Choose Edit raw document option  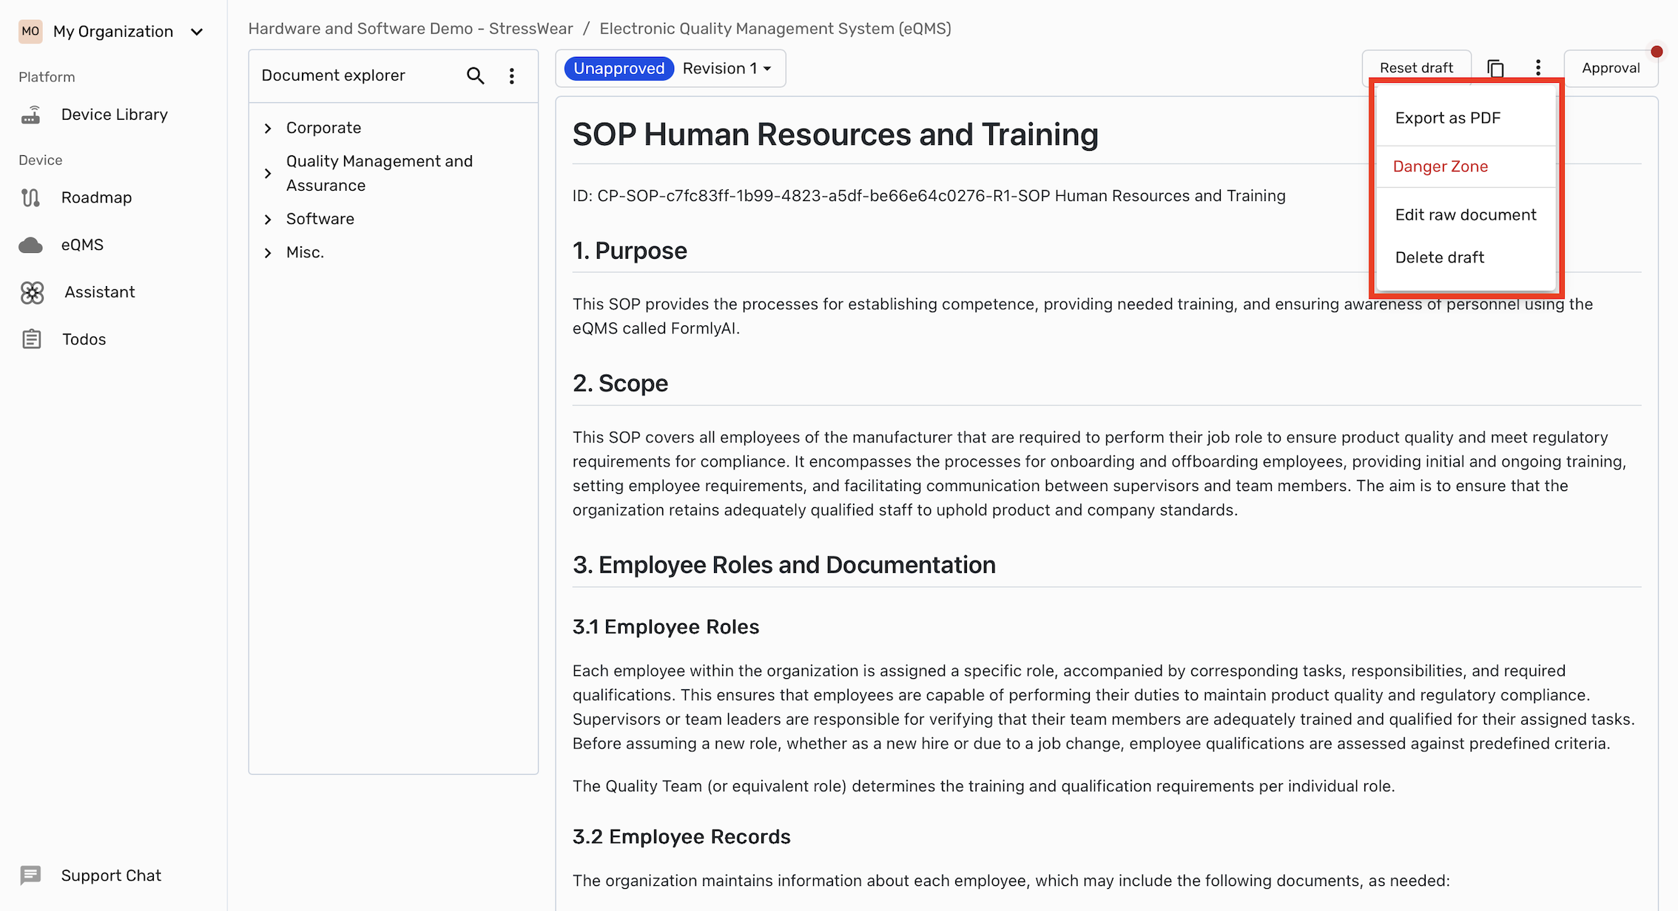click(1465, 214)
